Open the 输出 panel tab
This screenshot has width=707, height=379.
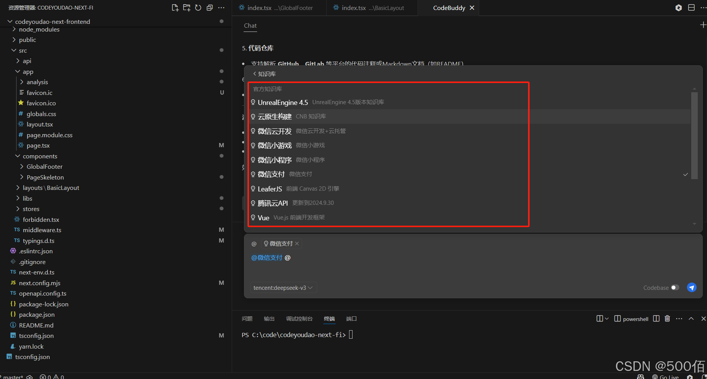click(269, 319)
